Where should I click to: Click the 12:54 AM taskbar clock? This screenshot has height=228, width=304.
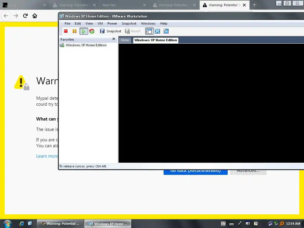click(x=293, y=224)
